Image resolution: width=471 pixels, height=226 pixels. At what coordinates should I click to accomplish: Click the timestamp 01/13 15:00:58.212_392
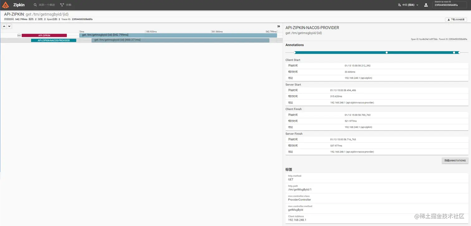pyautogui.click(x=358, y=66)
